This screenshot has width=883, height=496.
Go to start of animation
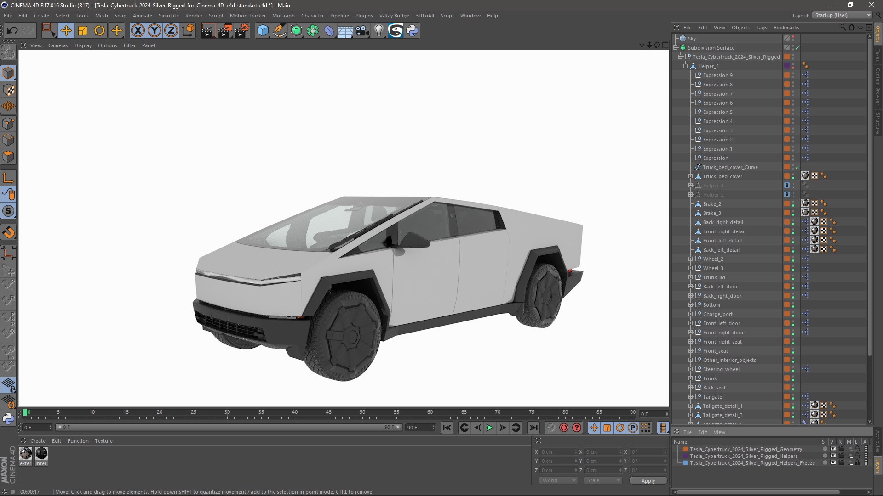tap(447, 428)
